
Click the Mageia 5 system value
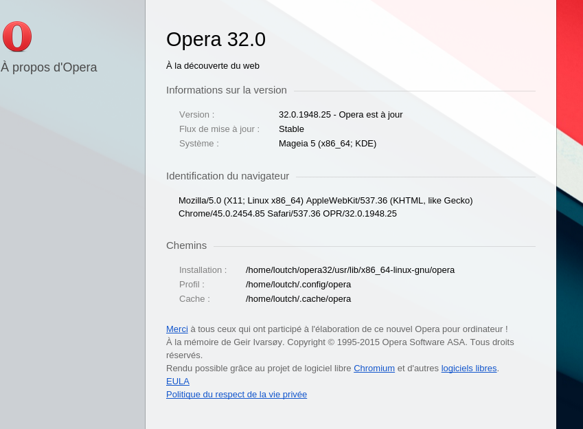pos(328,144)
